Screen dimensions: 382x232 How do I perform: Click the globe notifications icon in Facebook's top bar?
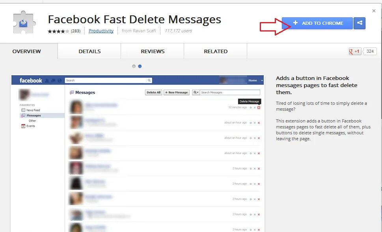click(x=59, y=80)
